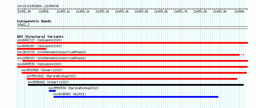Image resolution: width=256 pixels, height=108 pixels.
Task: Click ruler tick labeled 21453.1k
Action: tap(63, 11)
